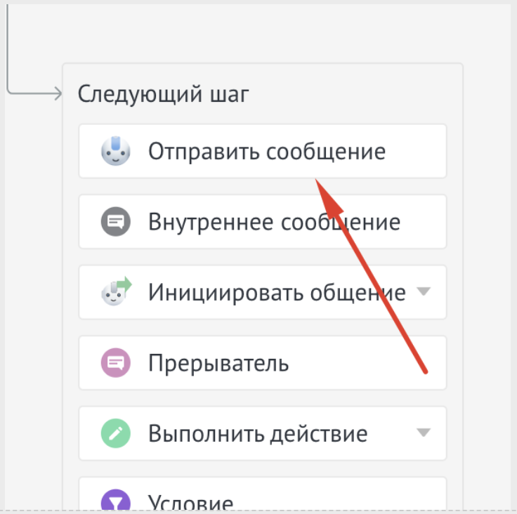Expand the Выполнить действие dropdown arrow
The height and width of the screenshot is (514, 517).
[x=423, y=433]
